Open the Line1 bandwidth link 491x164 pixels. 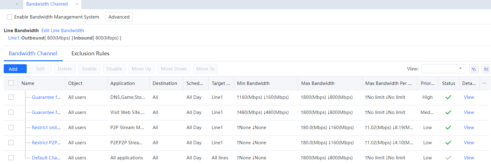[14, 38]
